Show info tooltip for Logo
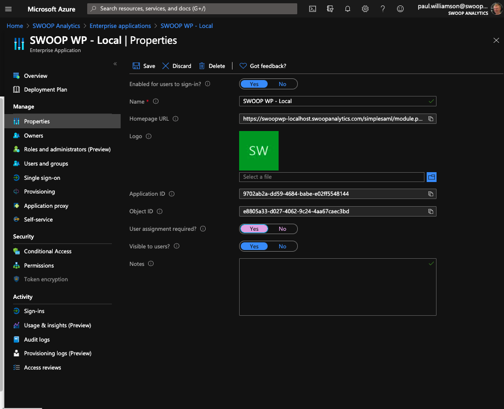This screenshot has width=504, height=409. click(x=149, y=136)
